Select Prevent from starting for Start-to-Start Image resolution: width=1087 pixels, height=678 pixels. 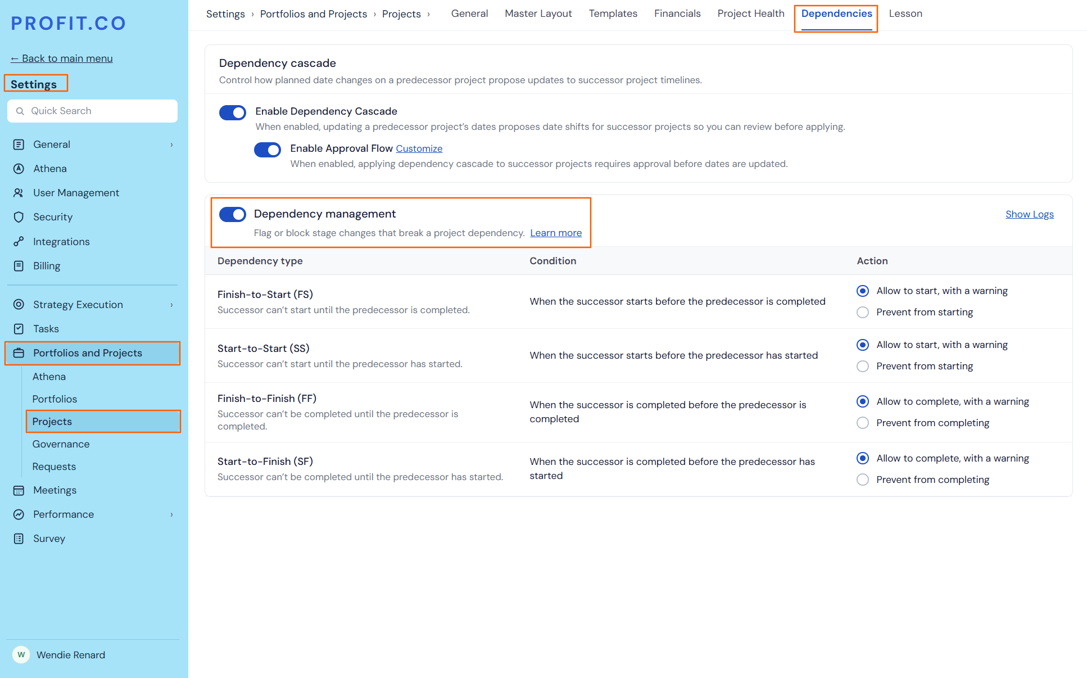(863, 366)
